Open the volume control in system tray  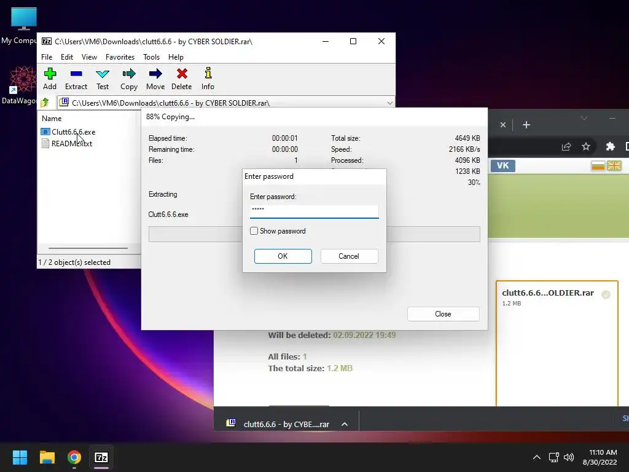click(x=569, y=457)
